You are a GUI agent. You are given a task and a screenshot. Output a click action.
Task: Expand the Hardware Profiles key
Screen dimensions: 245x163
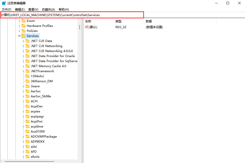(19, 26)
